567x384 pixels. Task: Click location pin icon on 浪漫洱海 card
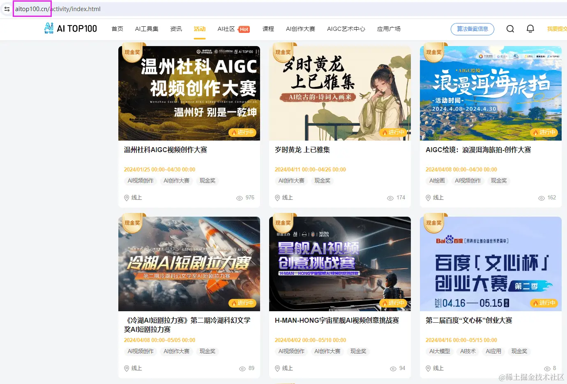[x=428, y=198]
